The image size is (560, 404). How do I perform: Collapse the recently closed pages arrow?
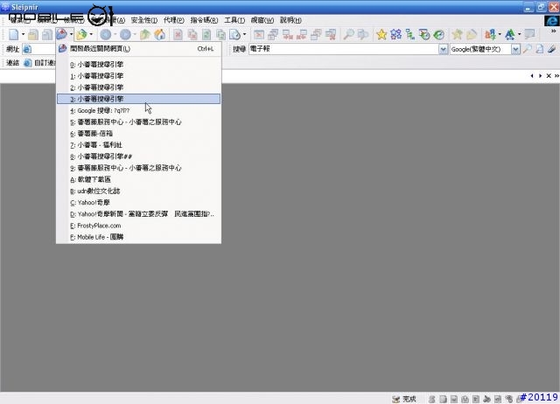(x=72, y=35)
